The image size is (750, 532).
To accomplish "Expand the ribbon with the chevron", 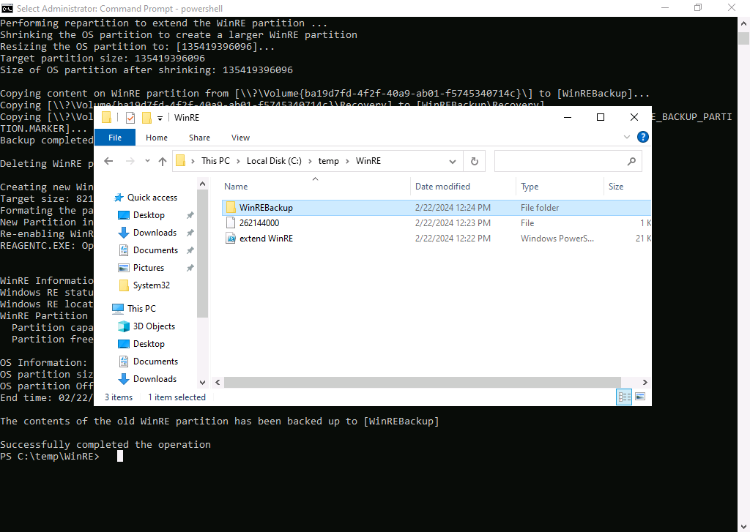I will point(627,137).
